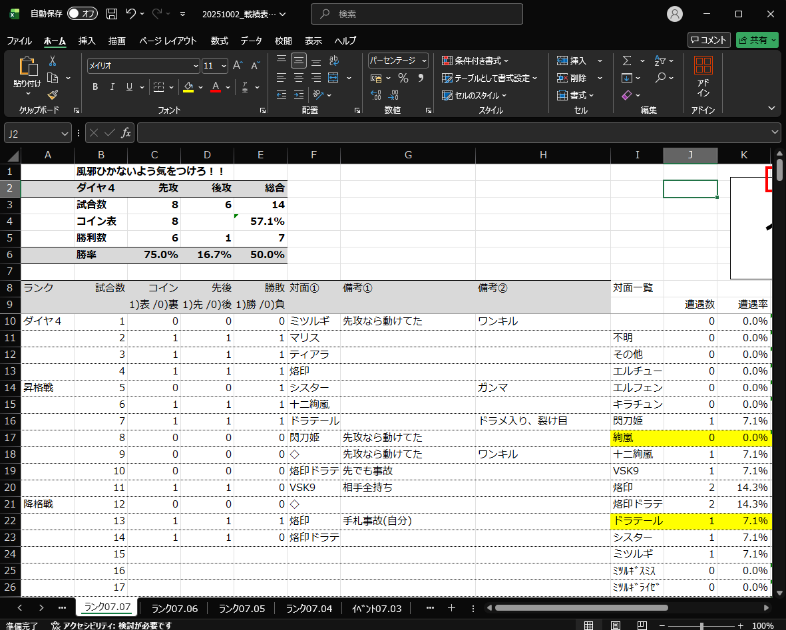Open the Name Box dropdown arrow
This screenshot has height=630, width=786.
point(65,133)
